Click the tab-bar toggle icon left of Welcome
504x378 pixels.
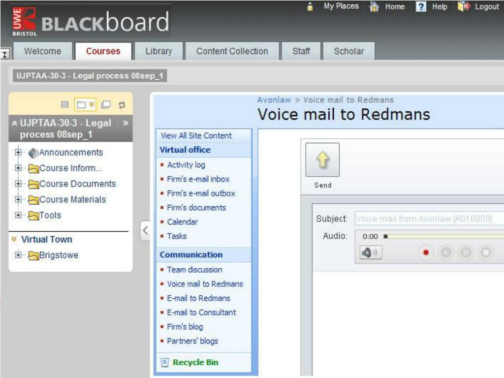click(5, 54)
